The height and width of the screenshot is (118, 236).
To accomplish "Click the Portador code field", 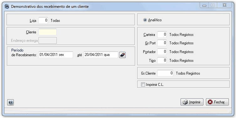I will [x=162, y=52].
